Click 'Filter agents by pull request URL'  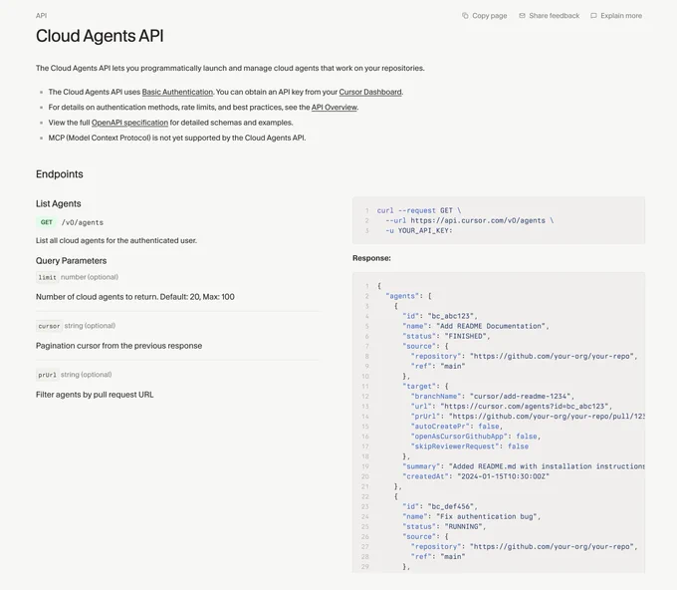click(x=95, y=395)
